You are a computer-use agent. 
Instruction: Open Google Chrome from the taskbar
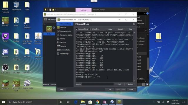(98, 102)
